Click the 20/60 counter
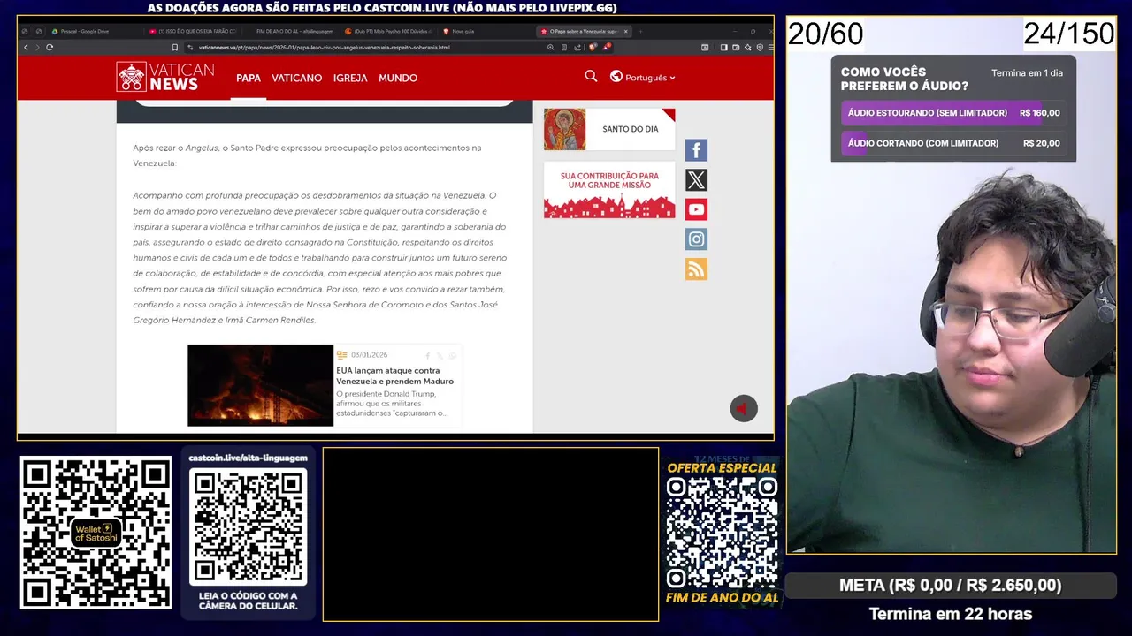The image size is (1132, 636). pyautogui.click(x=825, y=34)
